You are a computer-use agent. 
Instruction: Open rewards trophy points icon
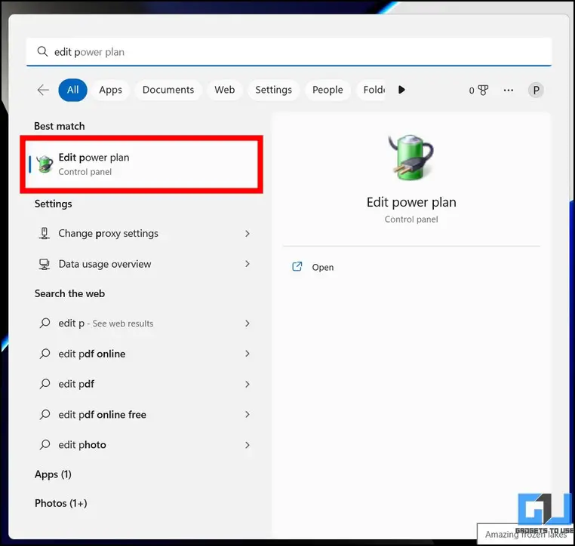pyautogui.click(x=483, y=90)
